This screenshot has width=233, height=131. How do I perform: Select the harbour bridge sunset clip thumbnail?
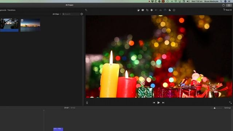(30, 25)
